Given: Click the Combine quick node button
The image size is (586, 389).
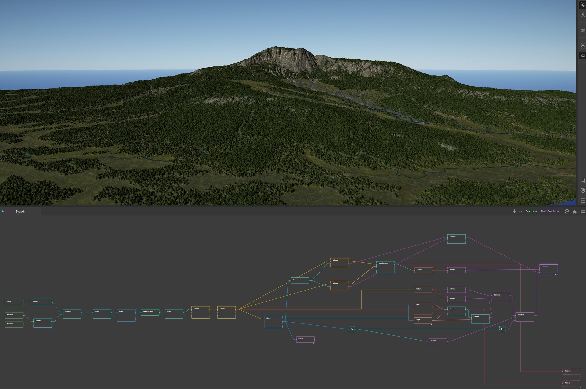Looking at the screenshot, I should coord(531,211).
